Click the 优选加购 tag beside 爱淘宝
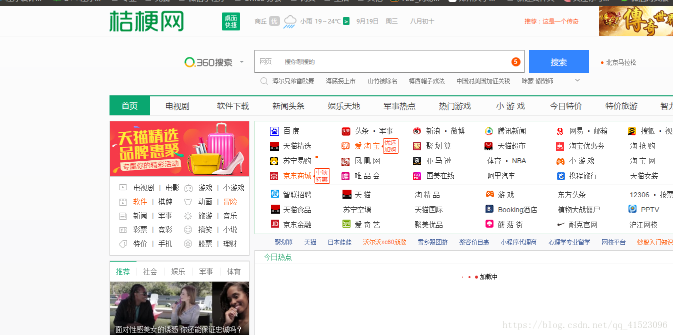 (390, 146)
